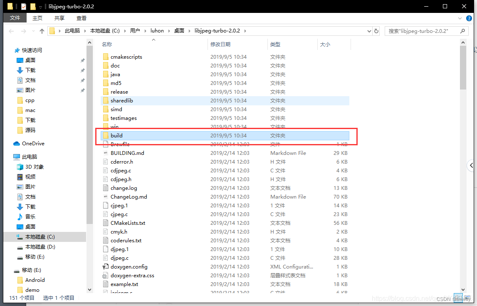Open the 文件 menu
477x306 pixels.
coord(15,18)
